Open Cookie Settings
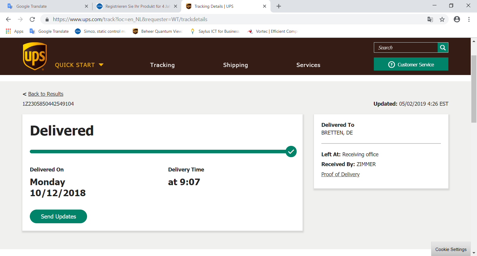The width and height of the screenshot is (477, 256). point(451,249)
